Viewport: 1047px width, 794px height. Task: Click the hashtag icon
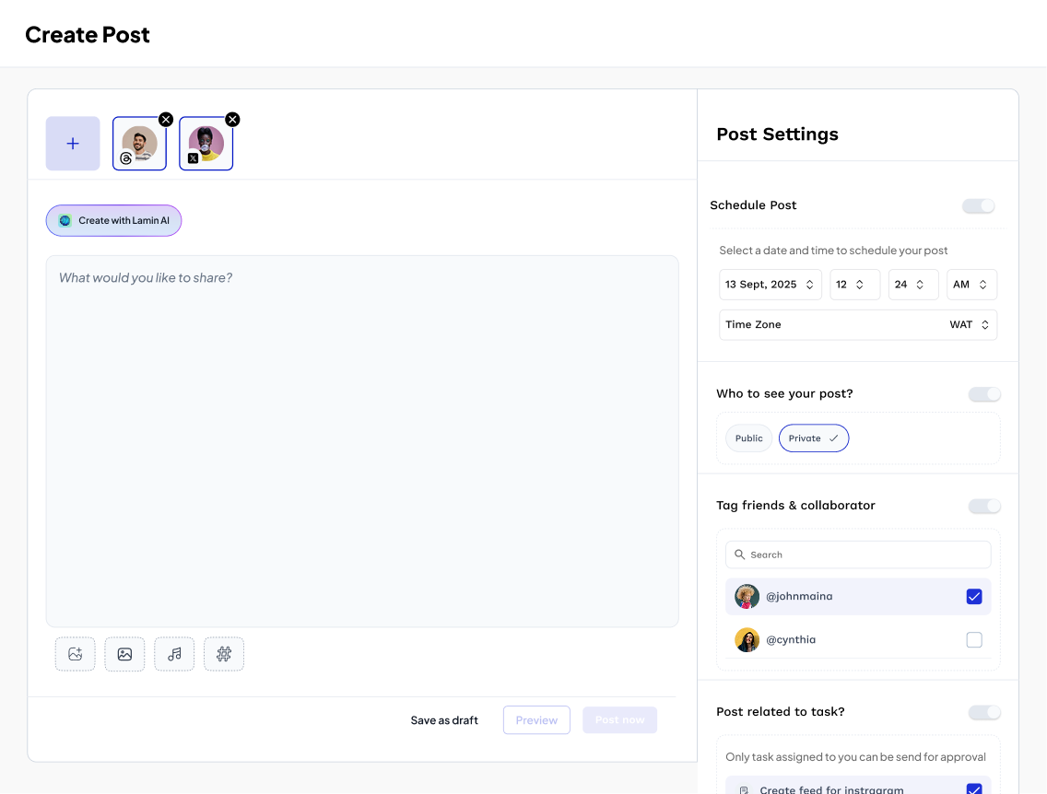pyautogui.click(x=224, y=653)
